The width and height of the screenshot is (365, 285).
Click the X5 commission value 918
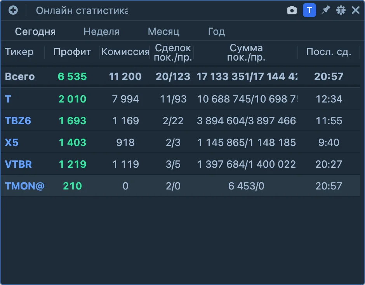[125, 142]
